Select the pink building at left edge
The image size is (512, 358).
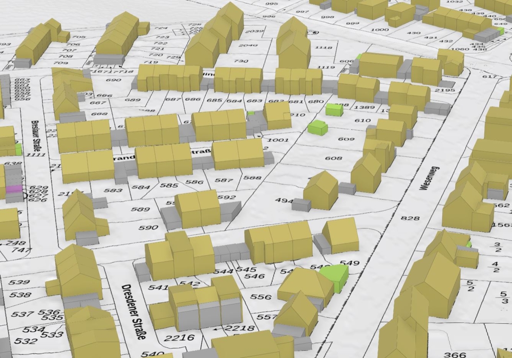coord(14,189)
